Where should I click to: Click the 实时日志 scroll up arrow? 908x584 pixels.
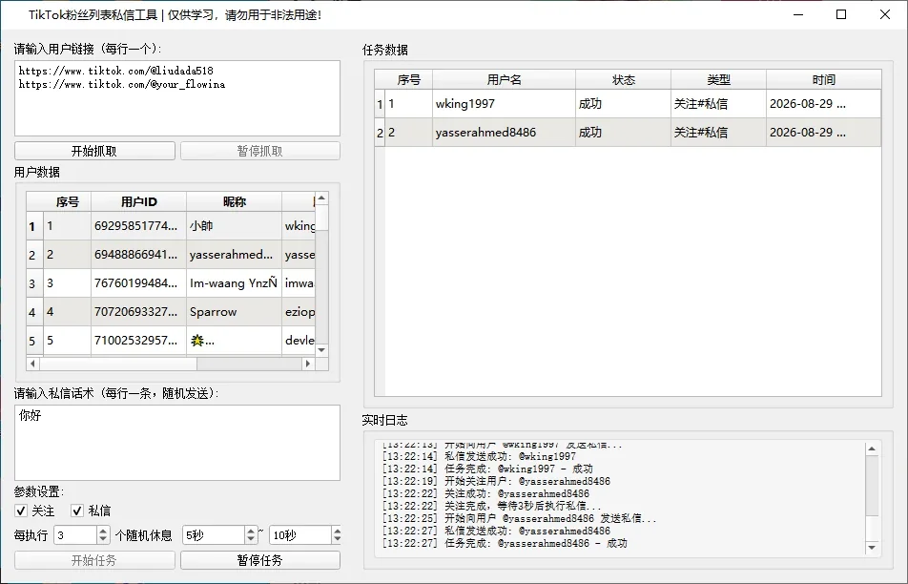pyautogui.click(x=872, y=448)
